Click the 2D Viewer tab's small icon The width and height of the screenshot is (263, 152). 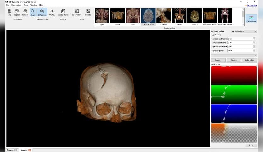pos(16,150)
